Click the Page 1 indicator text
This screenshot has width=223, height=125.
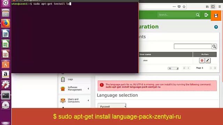click(200, 68)
